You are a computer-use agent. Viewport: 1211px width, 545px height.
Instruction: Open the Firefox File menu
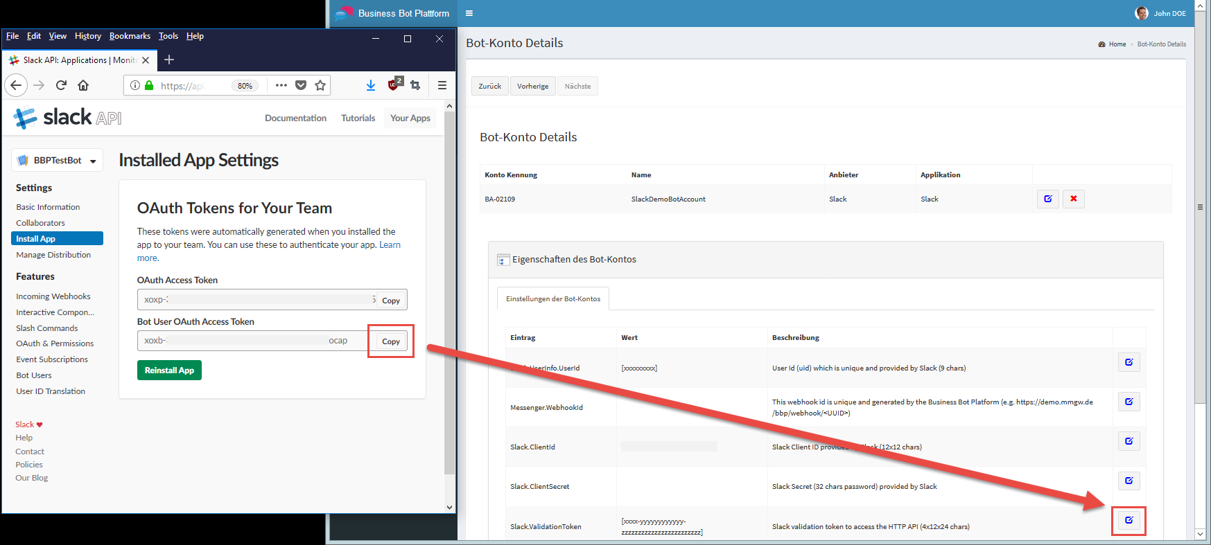coord(12,36)
